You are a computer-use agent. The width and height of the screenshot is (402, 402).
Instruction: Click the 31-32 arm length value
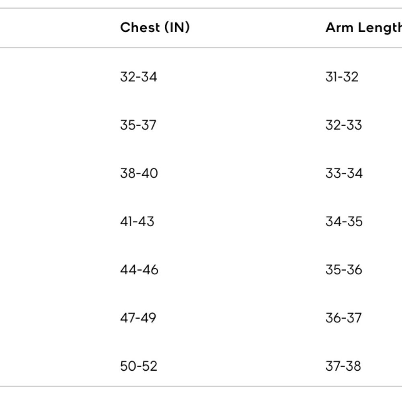pyautogui.click(x=342, y=77)
